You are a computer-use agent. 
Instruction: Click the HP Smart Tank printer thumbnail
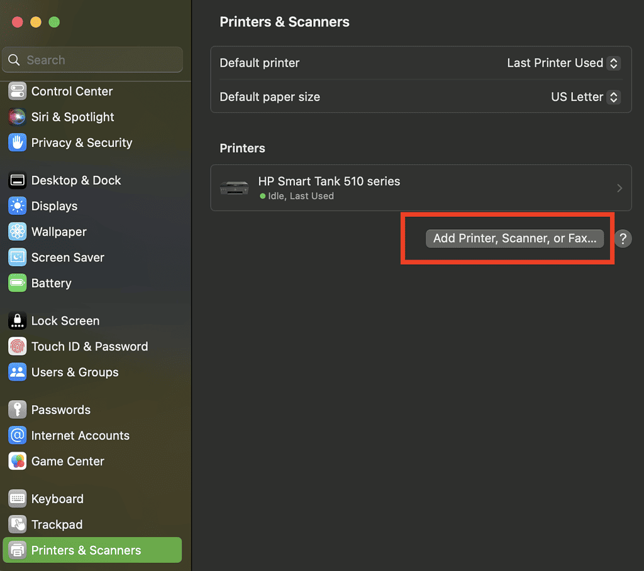(x=234, y=188)
